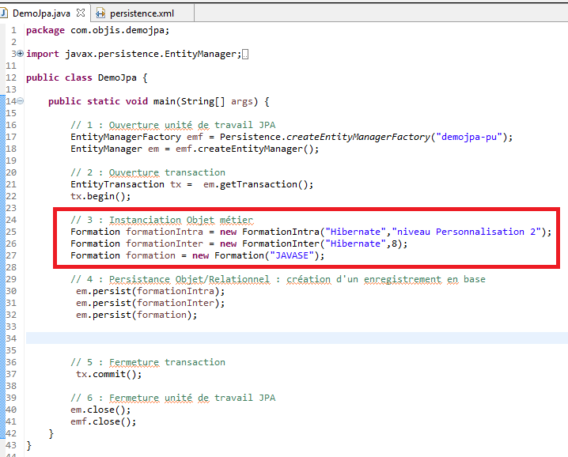
Task: Click the "demojpa-pu" string literal
Action: tap(471, 137)
